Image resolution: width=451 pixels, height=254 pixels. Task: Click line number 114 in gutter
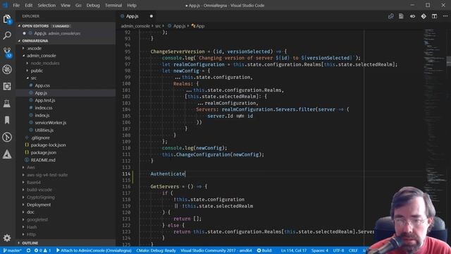(126, 174)
